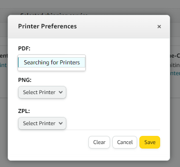Viewport: 180px width, 167px height.
Task: Click empty space below Searching for Printers option
Action: point(51,69)
